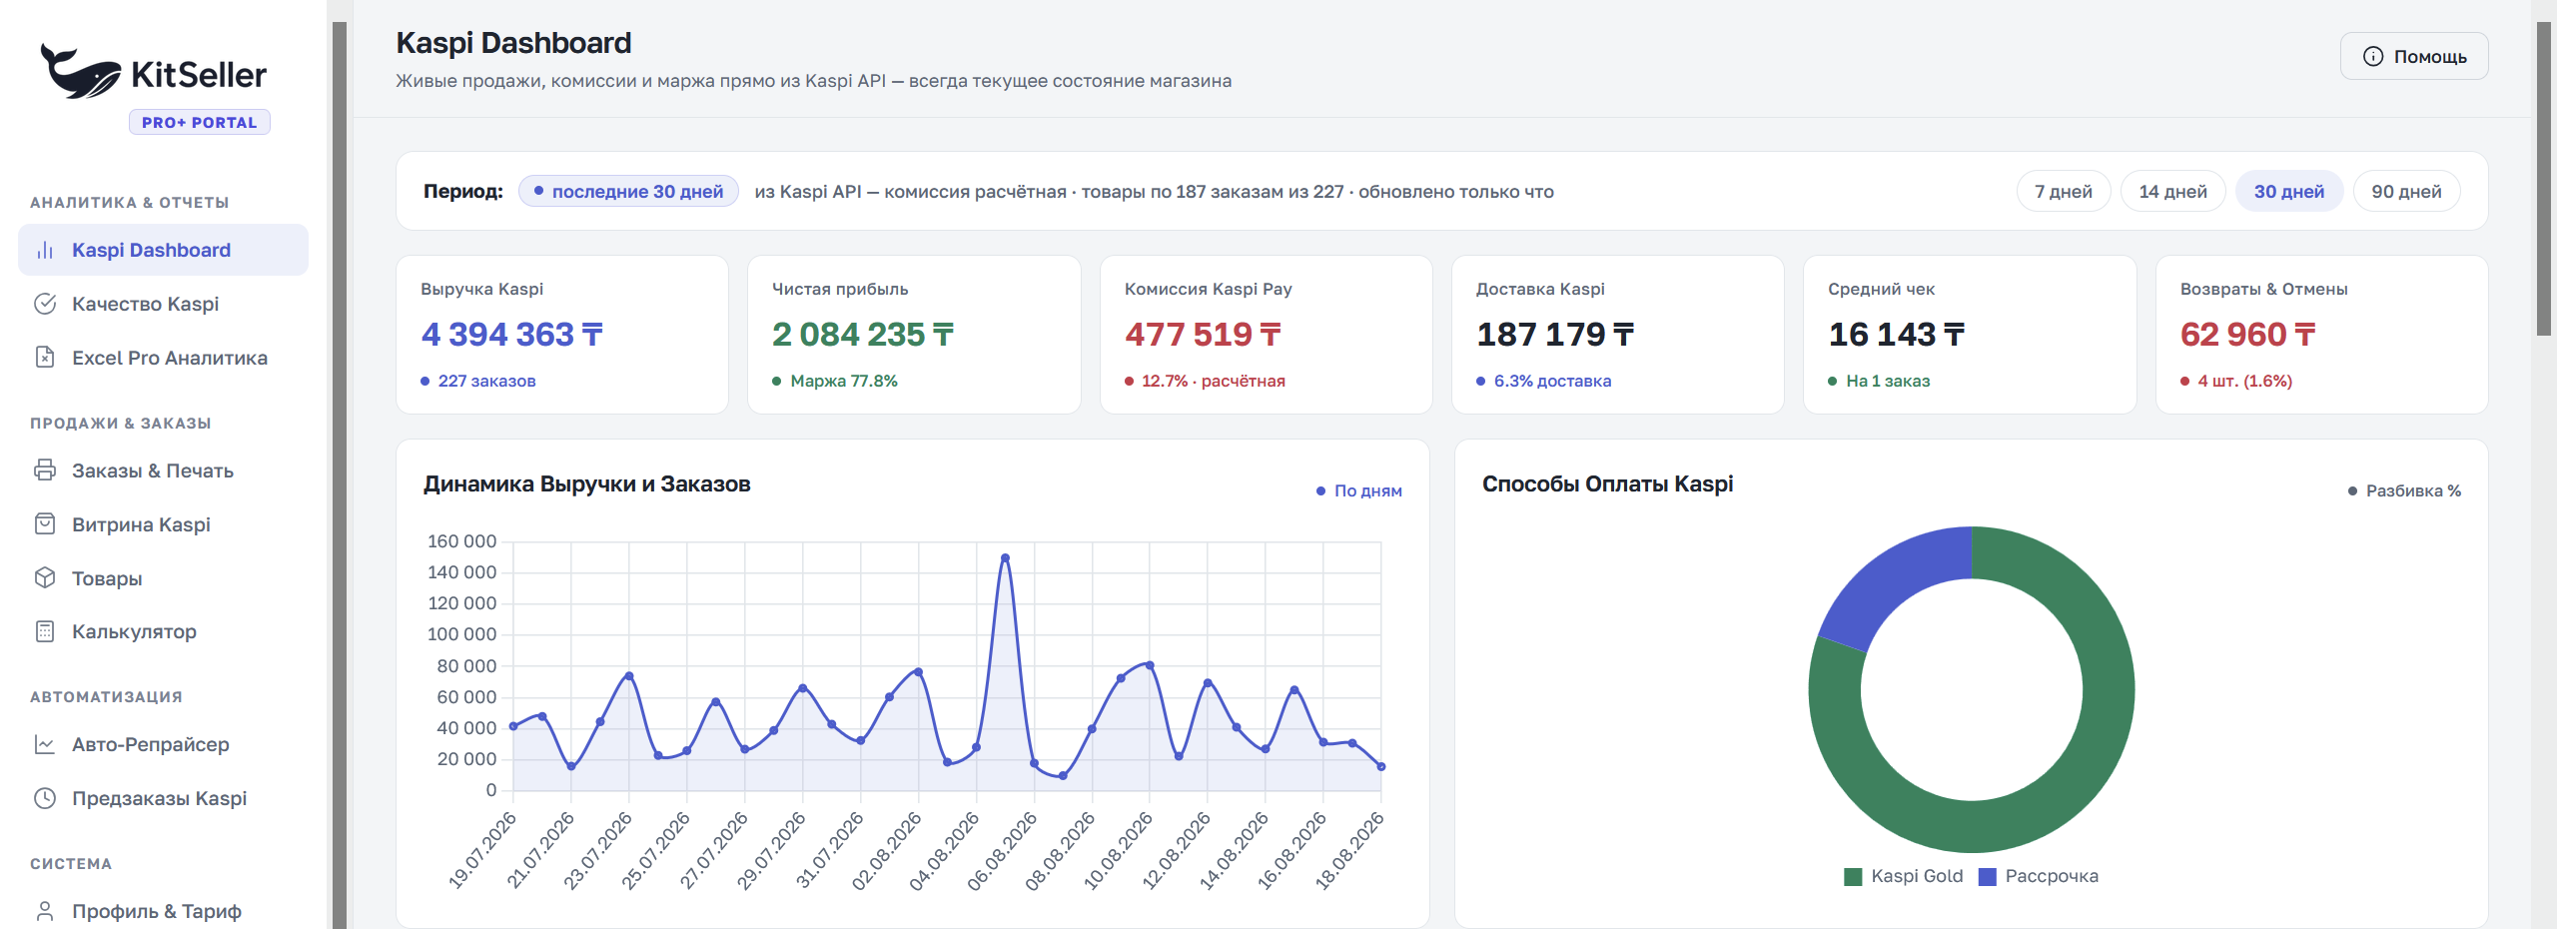Click the Чистая прибыль value 2 084 235 ₸
2557x929 pixels.
click(863, 334)
